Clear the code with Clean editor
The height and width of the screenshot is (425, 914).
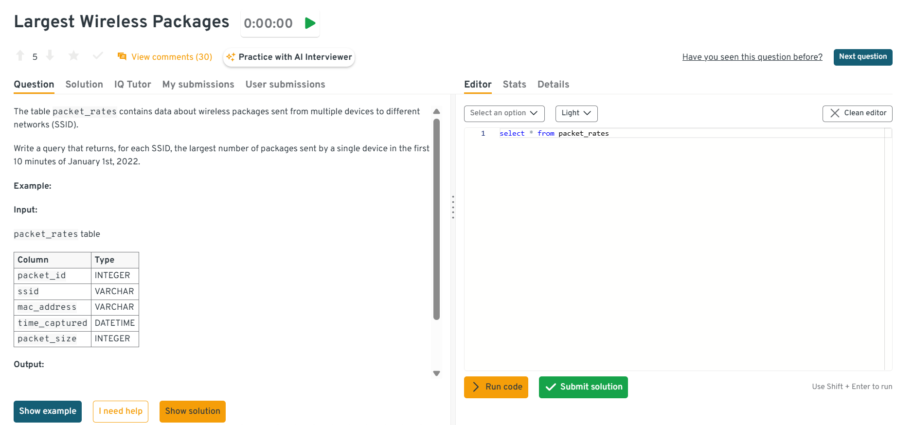tap(857, 113)
